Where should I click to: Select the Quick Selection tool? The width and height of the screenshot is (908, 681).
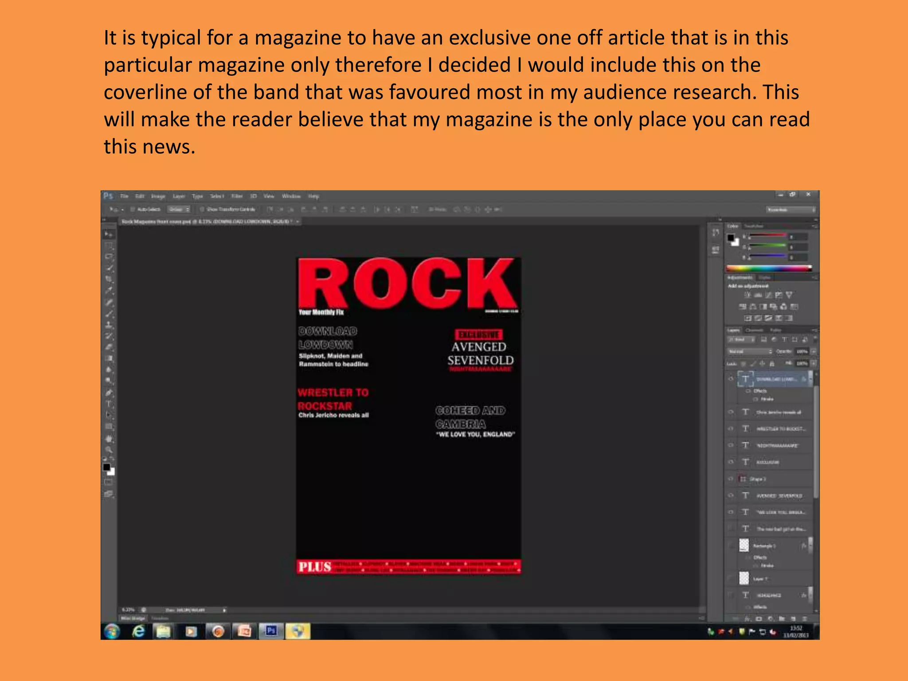(x=109, y=268)
